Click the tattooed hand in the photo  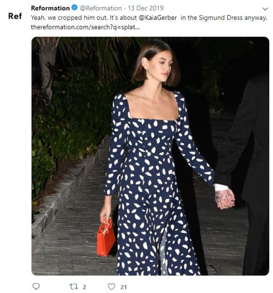[225, 199]
